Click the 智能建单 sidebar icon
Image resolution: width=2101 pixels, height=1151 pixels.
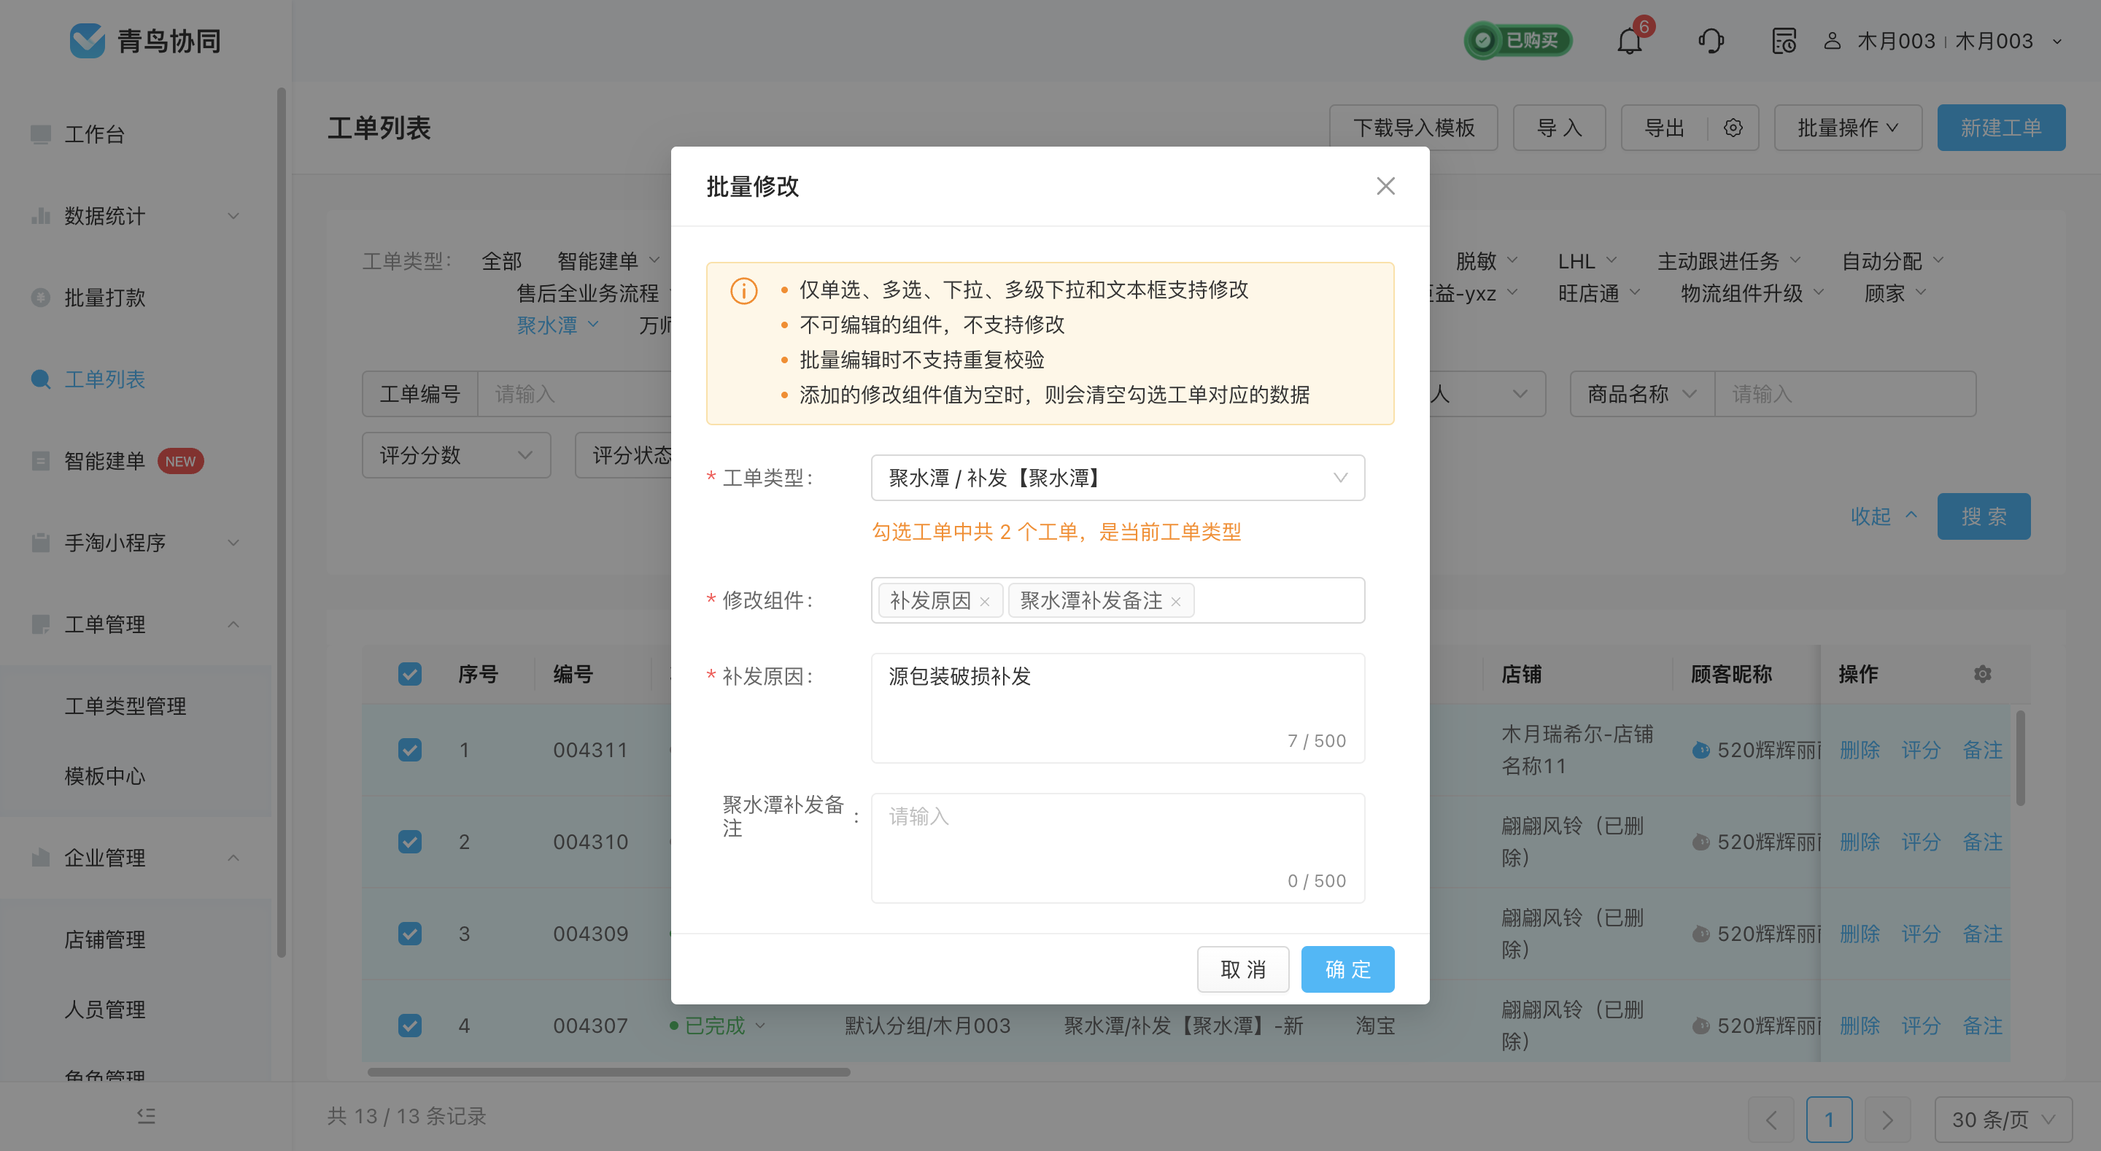(x=41, y=461)
